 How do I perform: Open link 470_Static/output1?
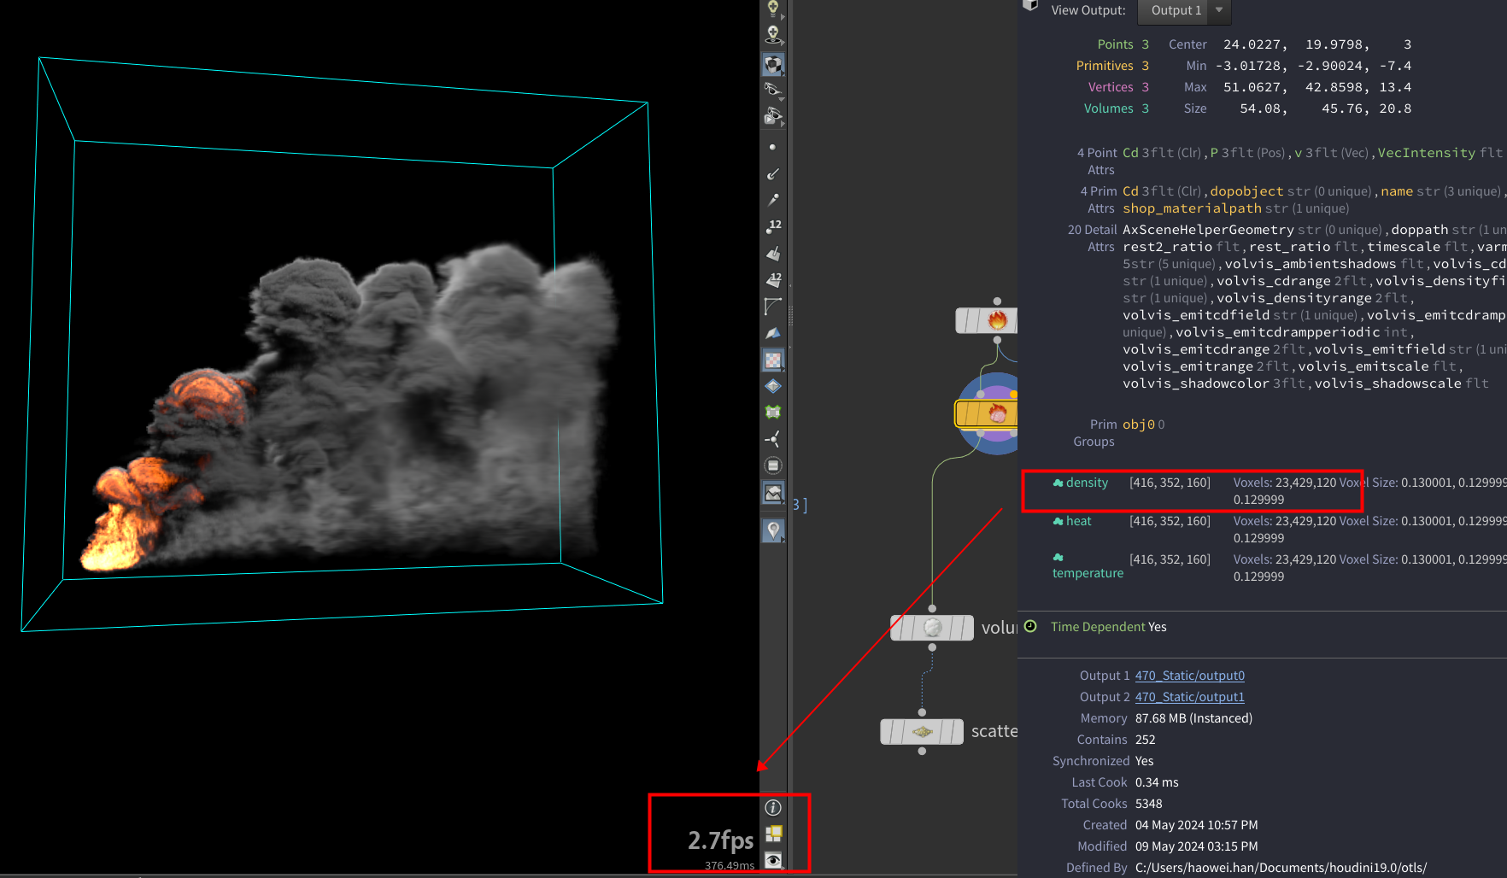(1189, 697)
